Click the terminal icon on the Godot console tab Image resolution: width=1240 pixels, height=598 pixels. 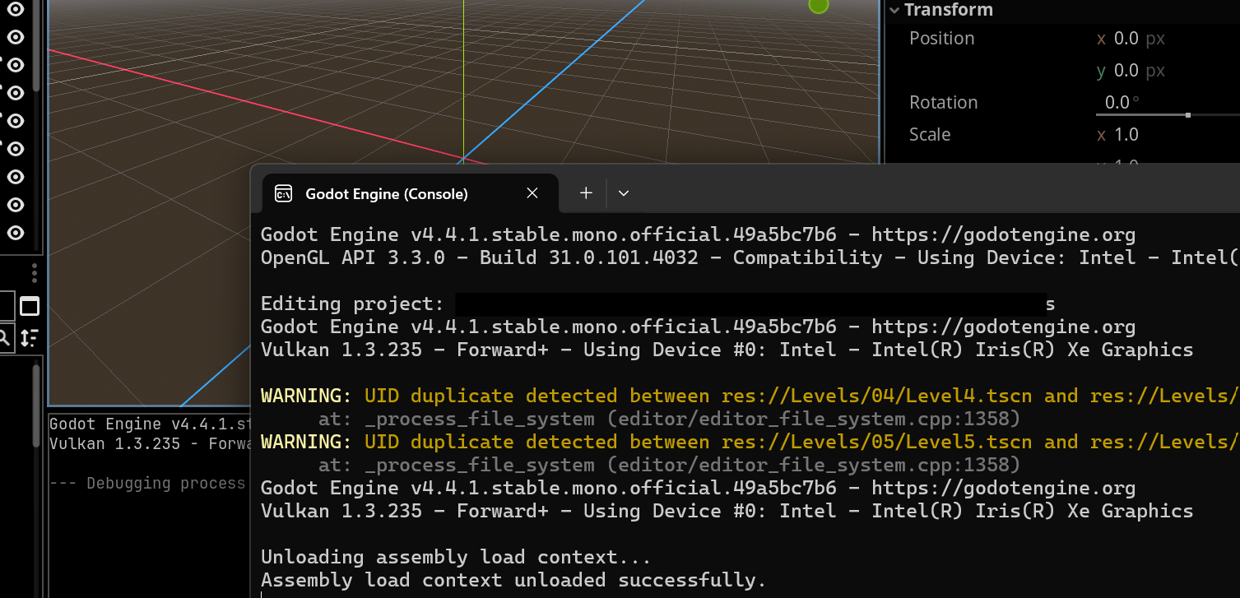tap(283, 194)
